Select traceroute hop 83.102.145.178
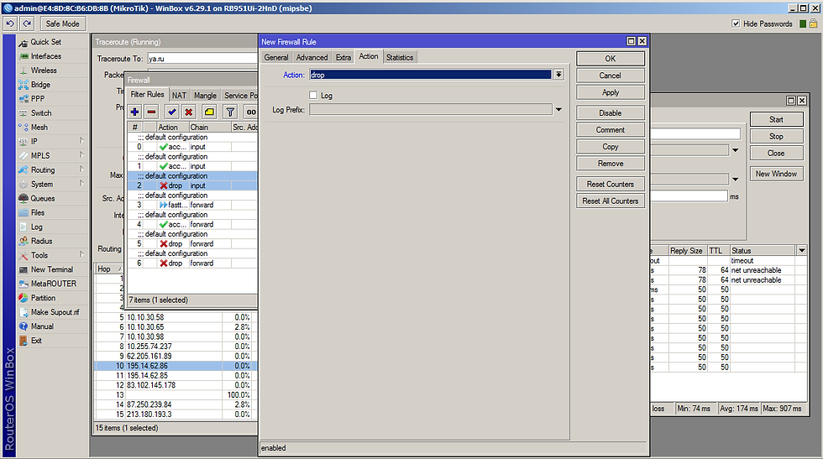 click(x=176, y=385)
